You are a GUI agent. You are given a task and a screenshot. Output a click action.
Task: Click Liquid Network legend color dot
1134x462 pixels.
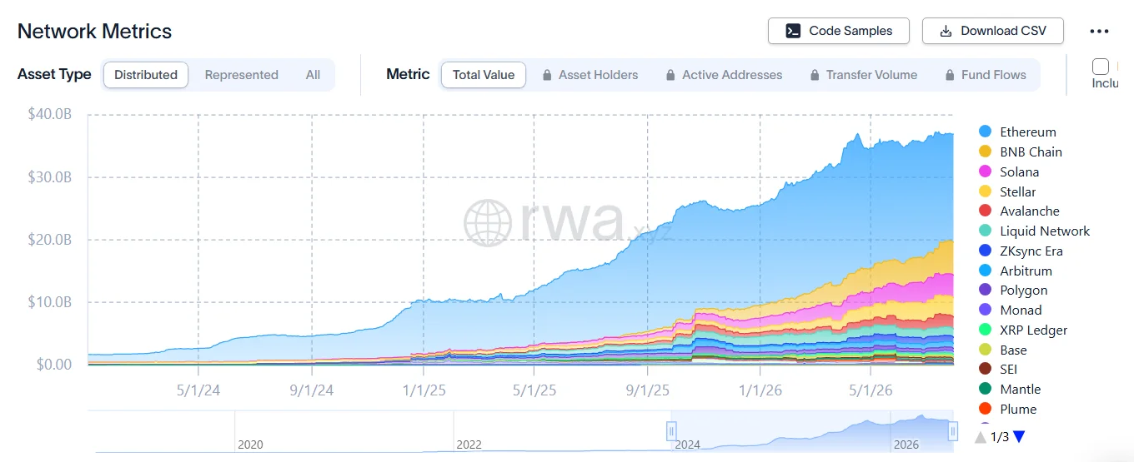click(985, 231)
